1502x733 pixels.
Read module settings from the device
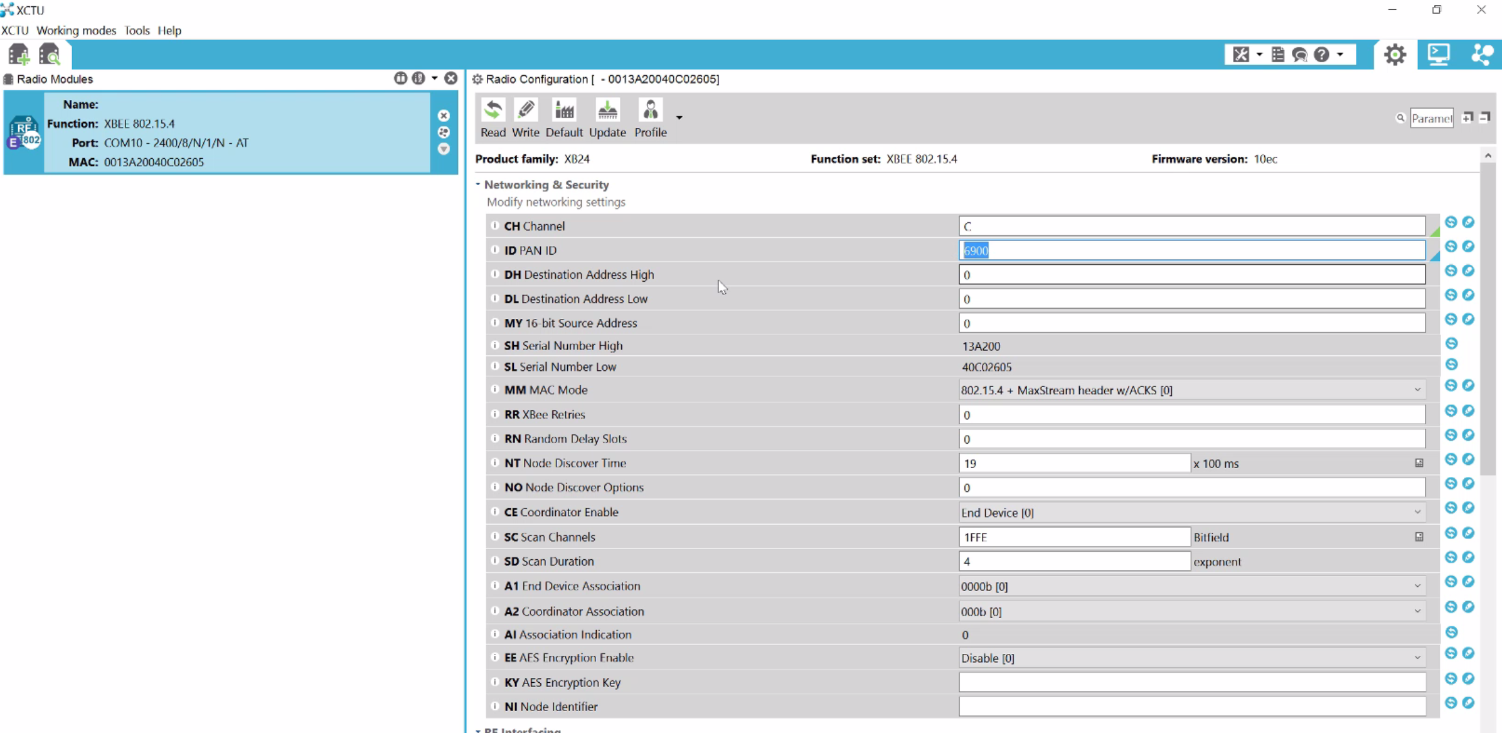[x=493, y=117]
